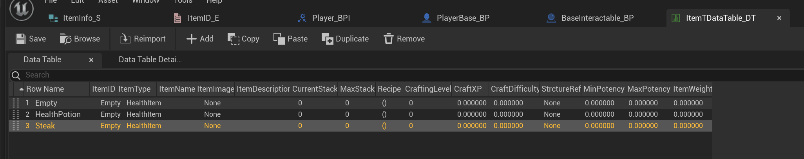Screen dimensions: 804x159
Task: Sort by the ItemID column header
Action: (103, 89)
